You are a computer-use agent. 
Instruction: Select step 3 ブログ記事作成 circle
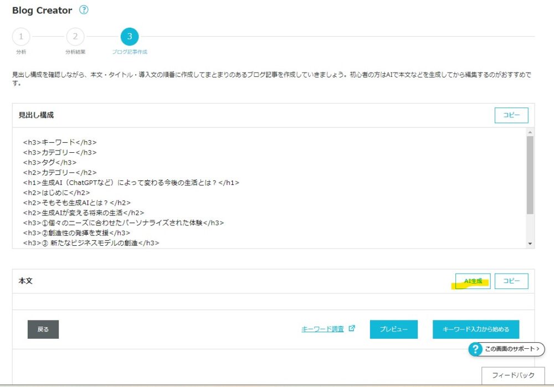(130, 37)
